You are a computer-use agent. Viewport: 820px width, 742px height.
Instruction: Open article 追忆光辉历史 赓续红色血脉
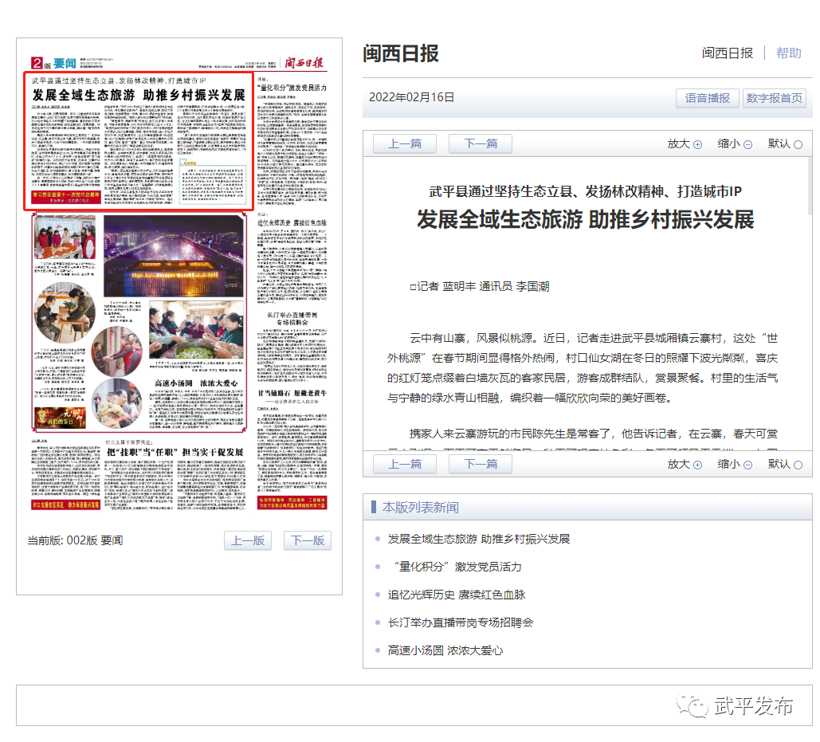click(457, 595)
